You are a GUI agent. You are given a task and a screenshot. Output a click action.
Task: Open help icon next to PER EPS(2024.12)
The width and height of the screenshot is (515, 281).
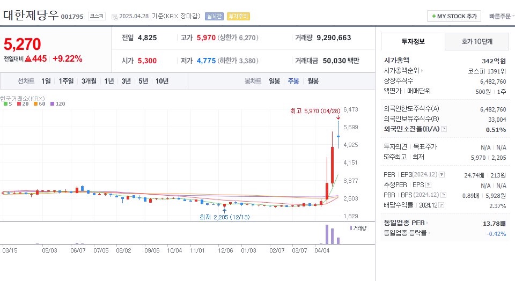click(x=442, y=175)
